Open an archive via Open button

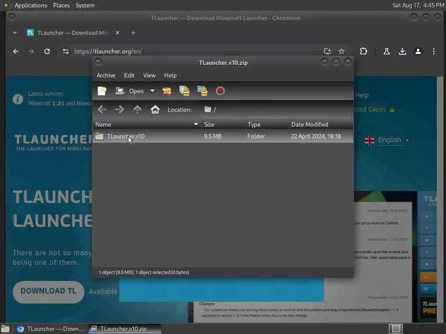pos(130,91)
